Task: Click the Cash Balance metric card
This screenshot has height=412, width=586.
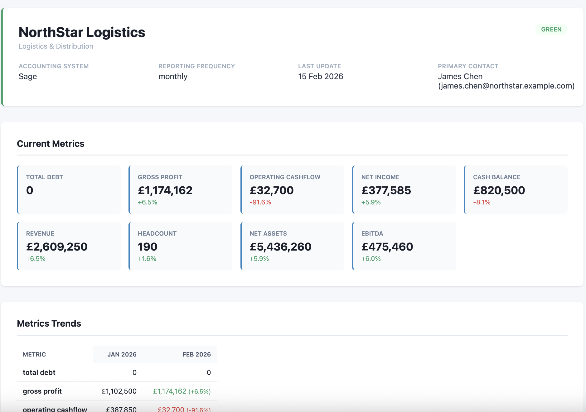Action: pyautogui.click(x=516, y=189)
